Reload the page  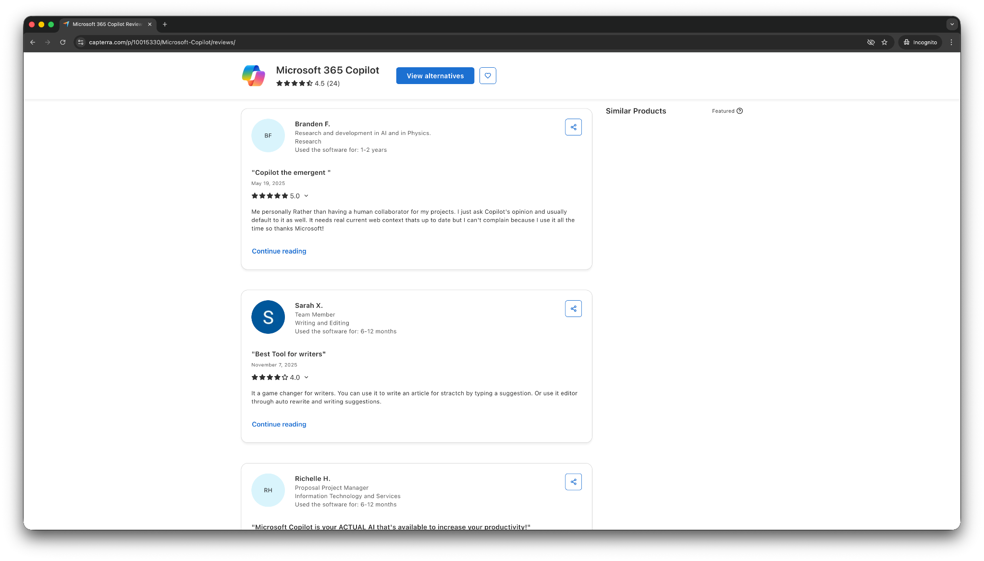tap(62, 42)
